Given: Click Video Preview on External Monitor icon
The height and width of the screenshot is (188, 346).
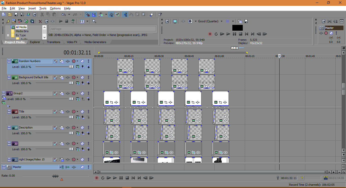Looking at the screenshot, I should click(x=175, y=21).
